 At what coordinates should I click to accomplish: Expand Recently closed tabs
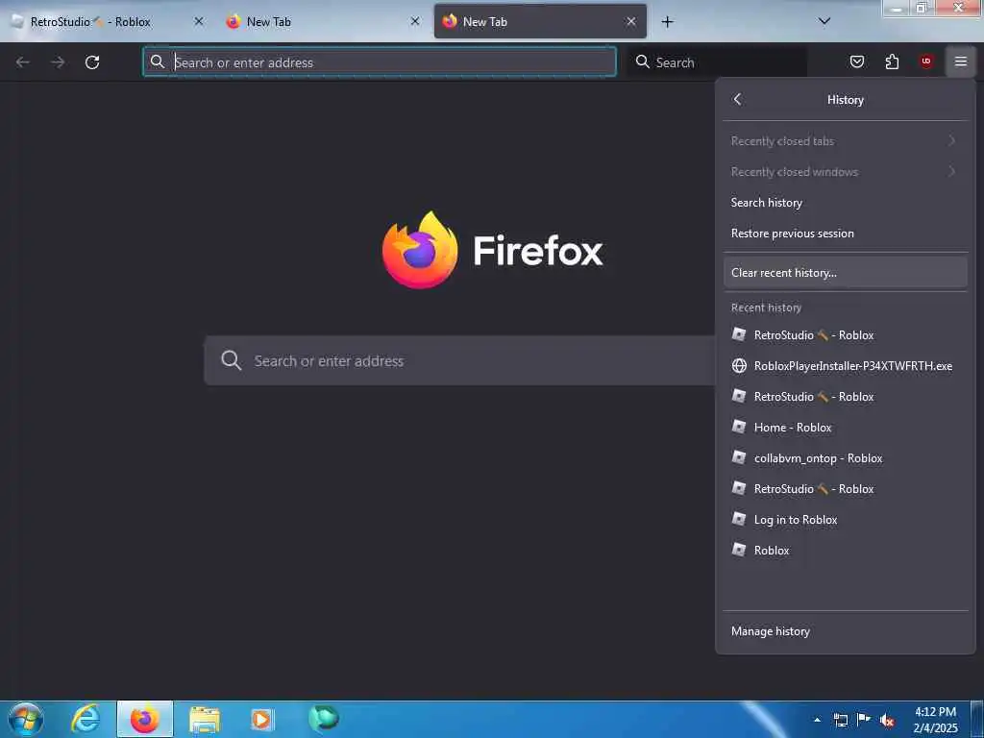pyautogui.click(x=845, y=141)
